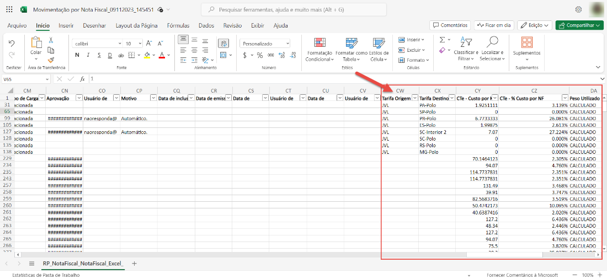Image resolution: width=607 pixels, height=279 pixels.
Task: Switch to the Fórmulas tab
Action: tap(178, 25)
